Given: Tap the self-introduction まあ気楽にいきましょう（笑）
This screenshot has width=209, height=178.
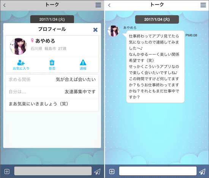Looking at the screenshot, I should 38,104.
